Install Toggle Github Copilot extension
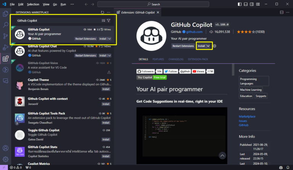Viewport: 293px width, 170px height. click(106, 139)
